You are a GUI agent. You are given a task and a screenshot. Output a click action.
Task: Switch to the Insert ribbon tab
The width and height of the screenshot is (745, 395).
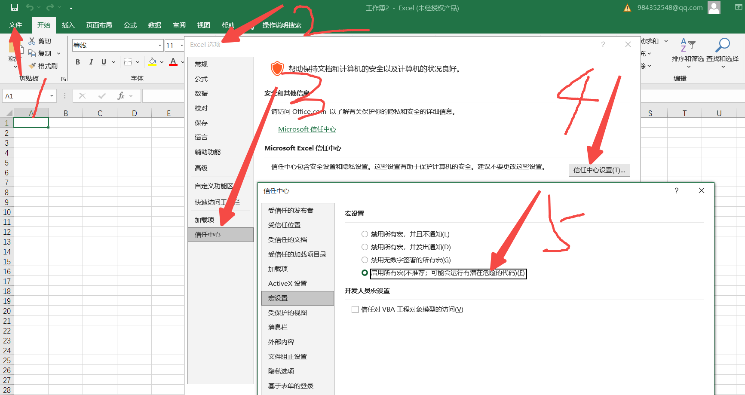68,25
